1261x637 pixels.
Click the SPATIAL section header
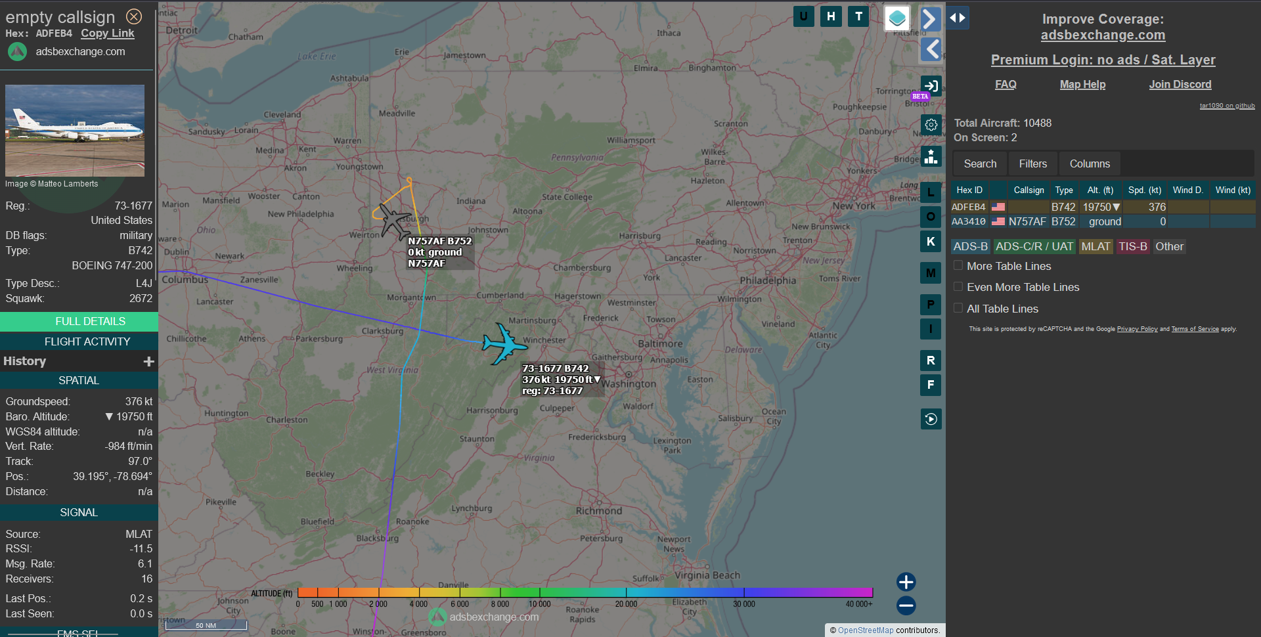coord(79,381)
